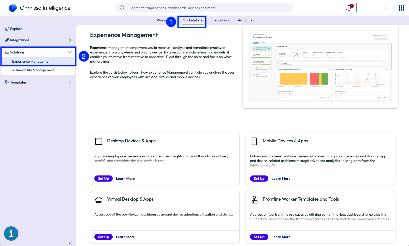Viewport: 409px width, 246px height.
Task: Switch to the Integrations tab
Action: click(x=220, y=20)
